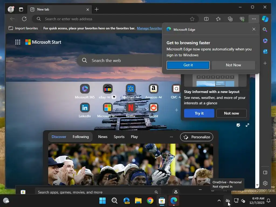
Task: Switch to the Following tab
Action: [81, 137]
